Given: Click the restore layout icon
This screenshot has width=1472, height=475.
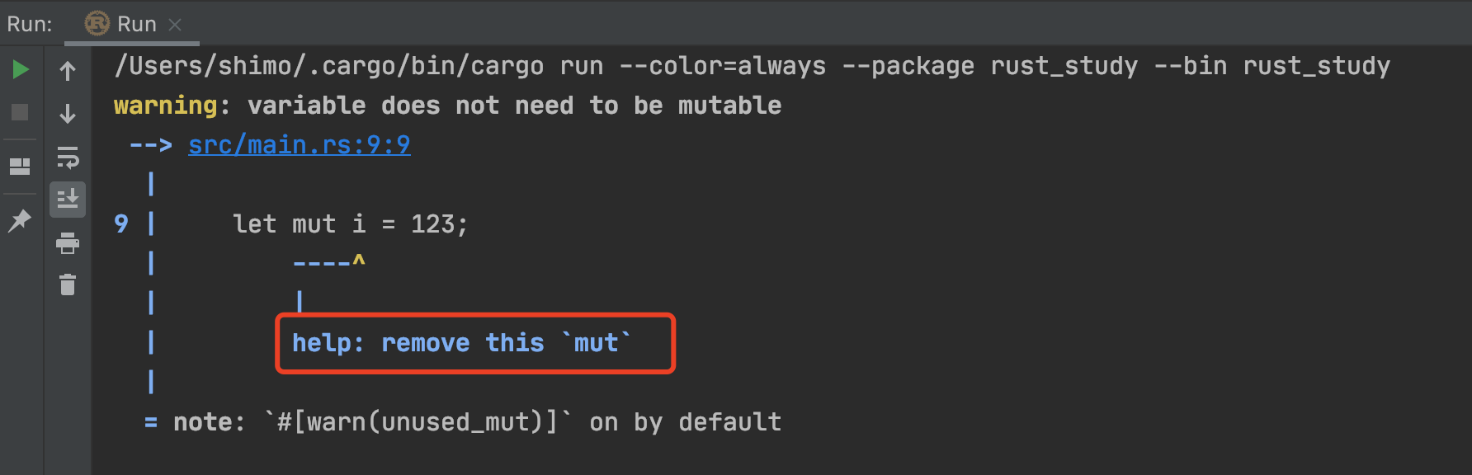Looking at the screenshot, I should click(x=20, y=167).
